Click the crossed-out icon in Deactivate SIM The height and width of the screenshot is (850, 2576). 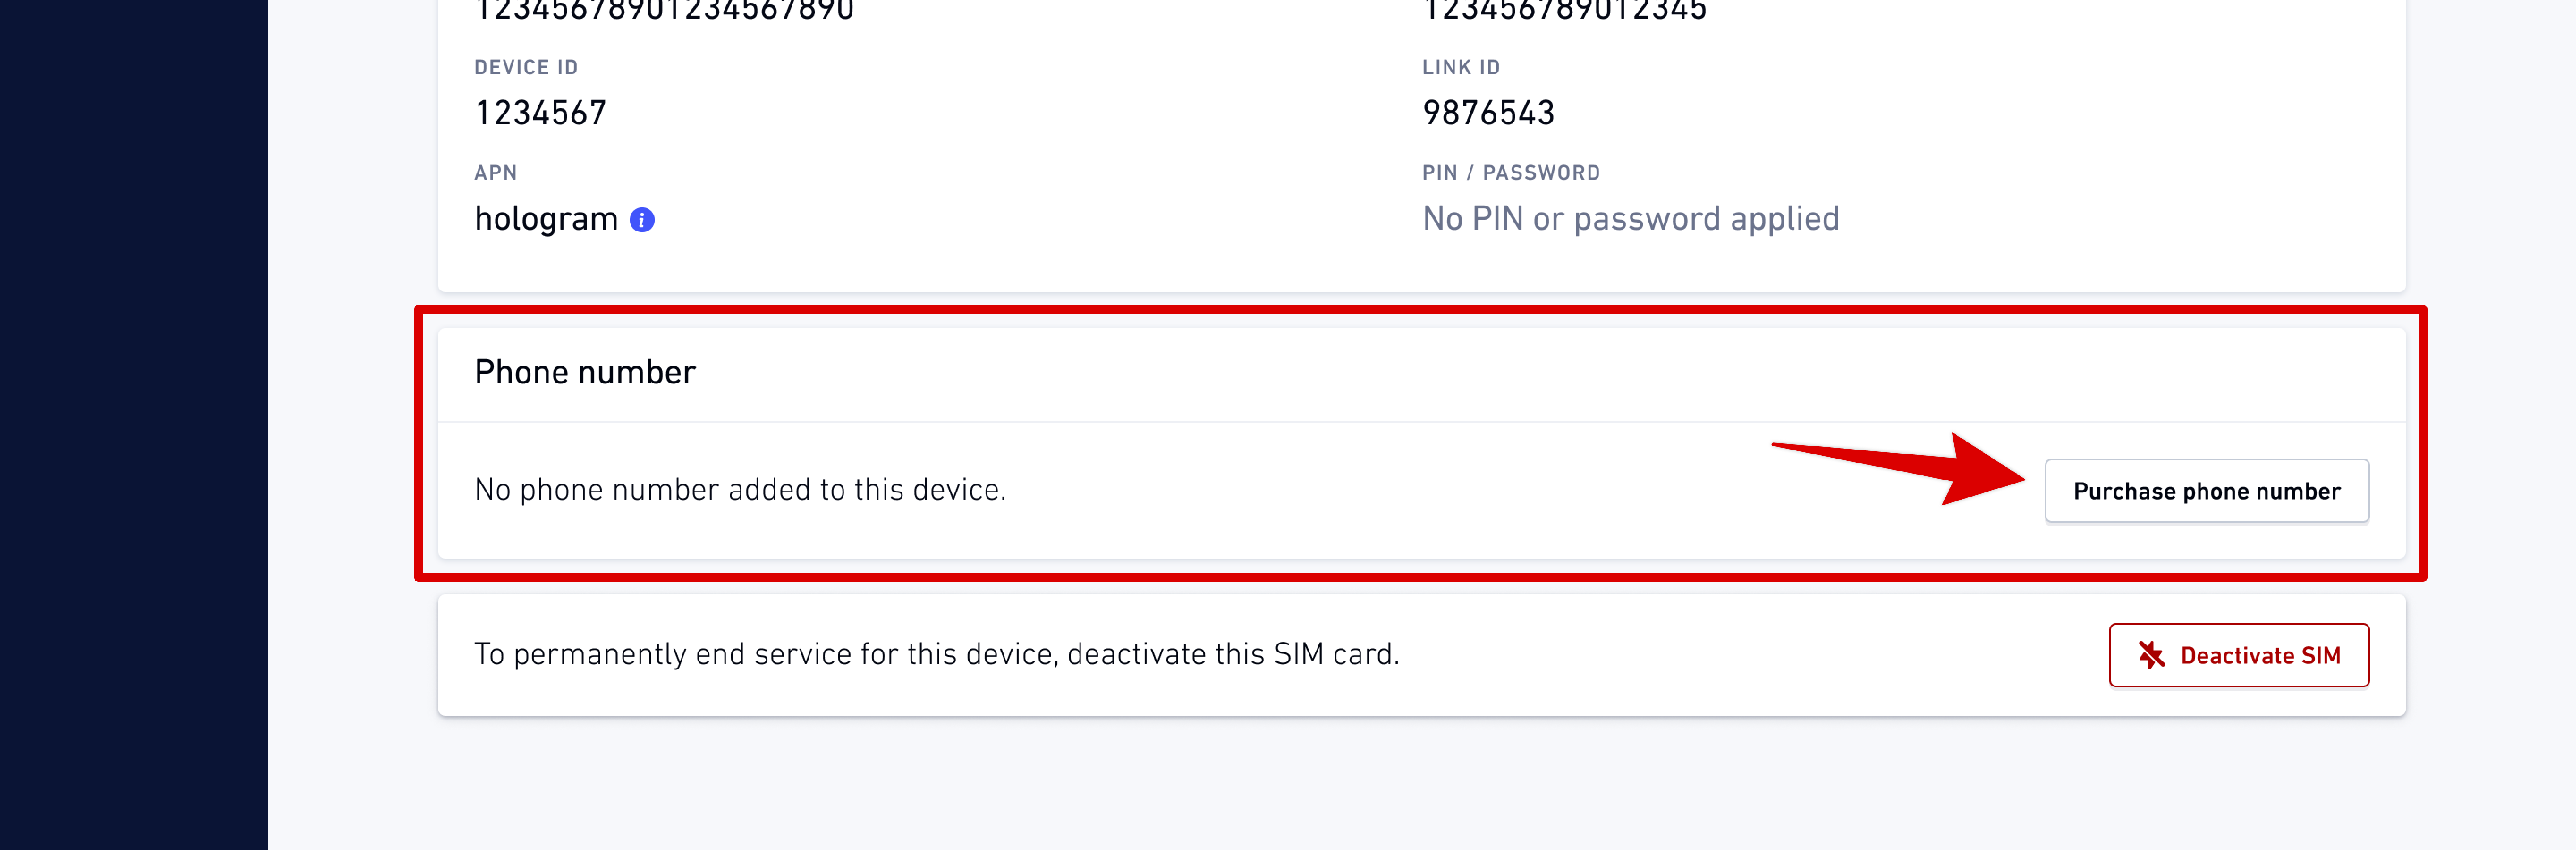click(x=2151, y=655)
